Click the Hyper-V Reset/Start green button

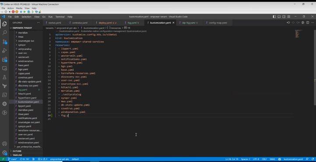point(25,12)
